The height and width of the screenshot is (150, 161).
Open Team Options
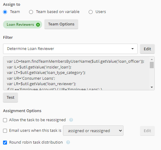tap(61, 24)
